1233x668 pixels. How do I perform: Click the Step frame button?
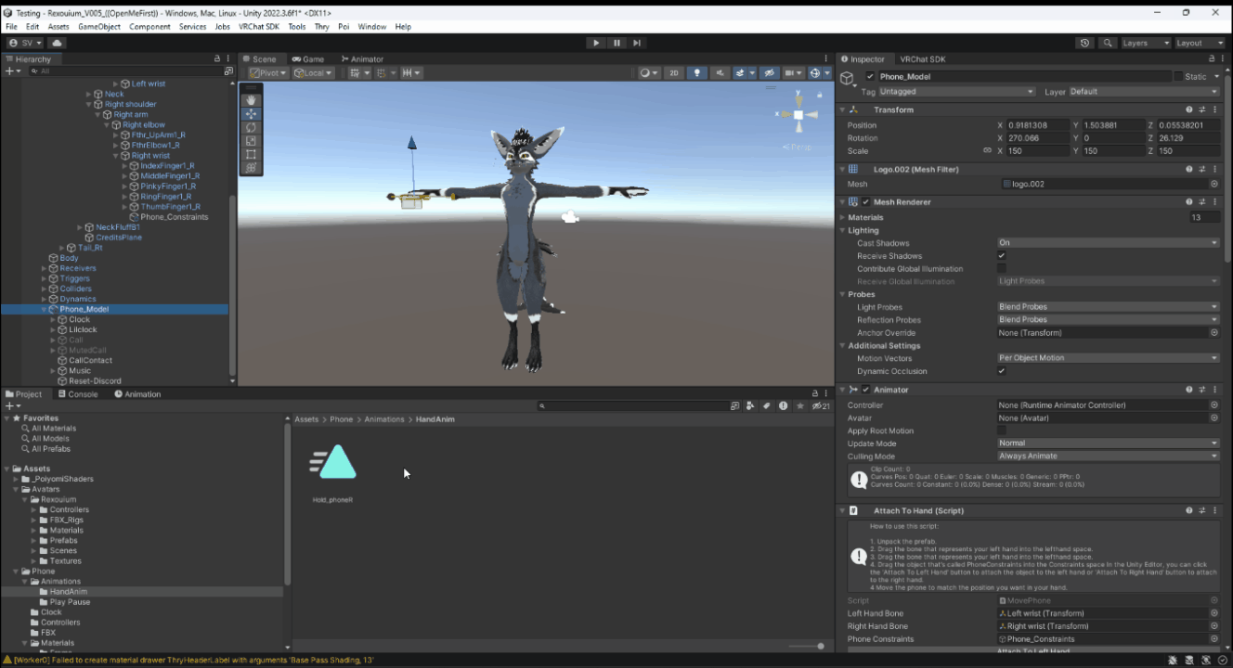click(x=637, y=43)
